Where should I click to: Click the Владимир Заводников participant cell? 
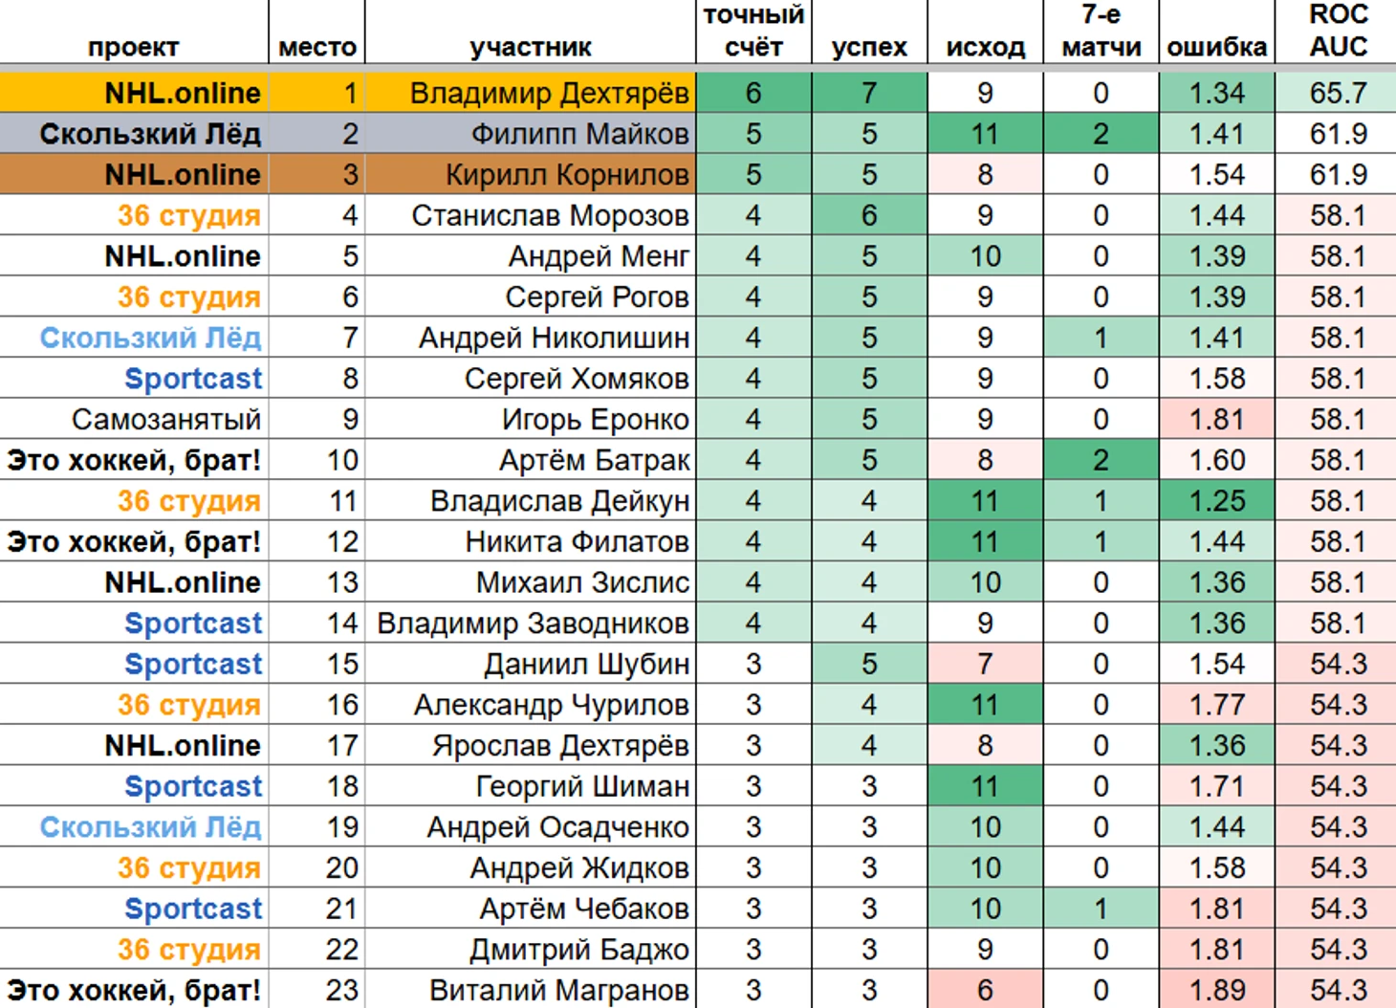pos(533,624)
